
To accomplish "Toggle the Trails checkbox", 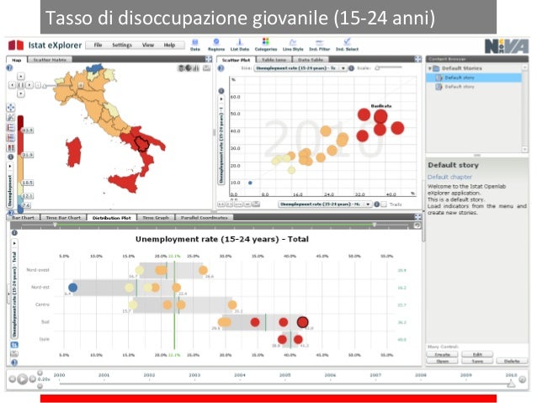I will 384,204.
